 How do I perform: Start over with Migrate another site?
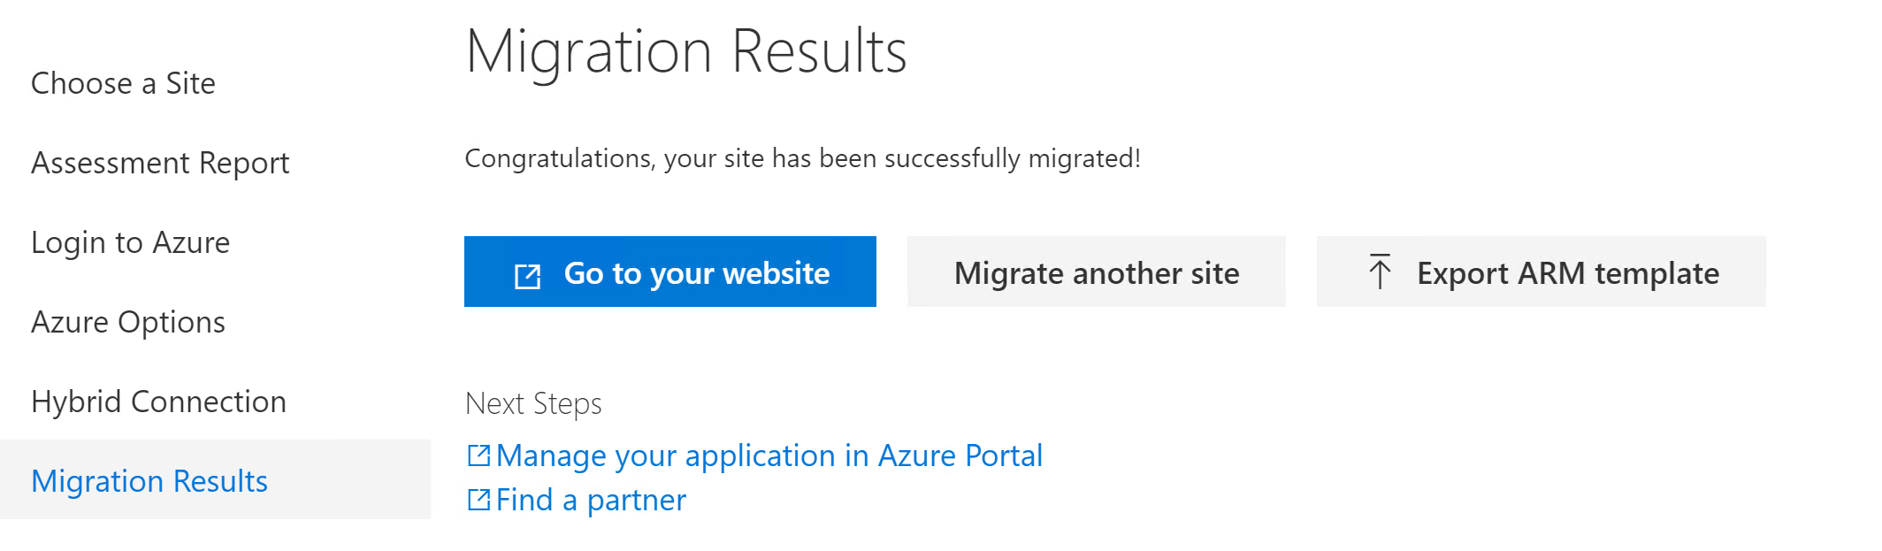pos(1097,272)
